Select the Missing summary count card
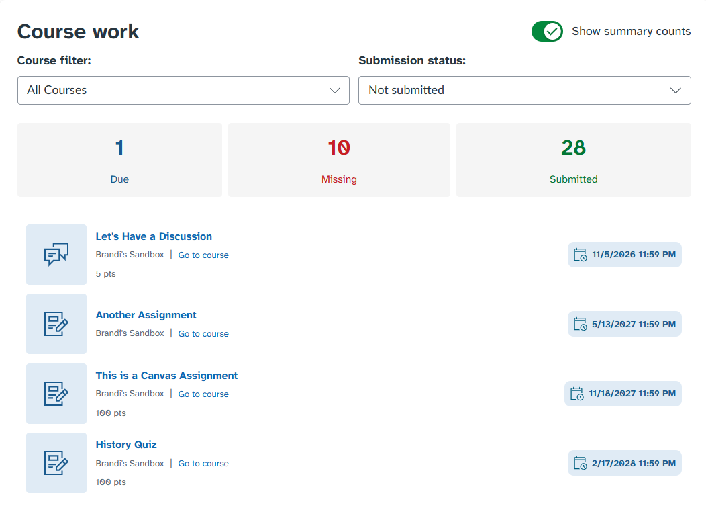This screenshot has height=516, width=706. 339,160
